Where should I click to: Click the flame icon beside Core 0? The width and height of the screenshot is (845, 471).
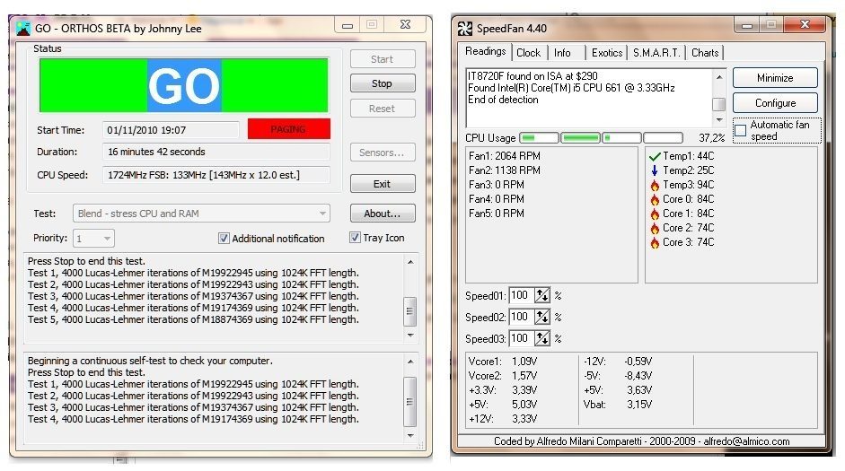click(x=655, y=200)
